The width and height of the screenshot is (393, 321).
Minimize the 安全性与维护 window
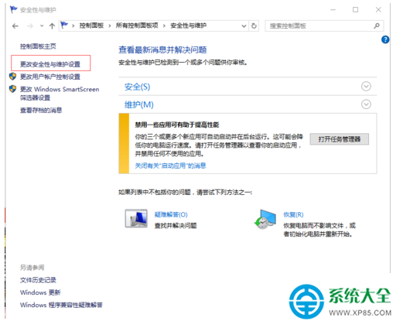333,10
